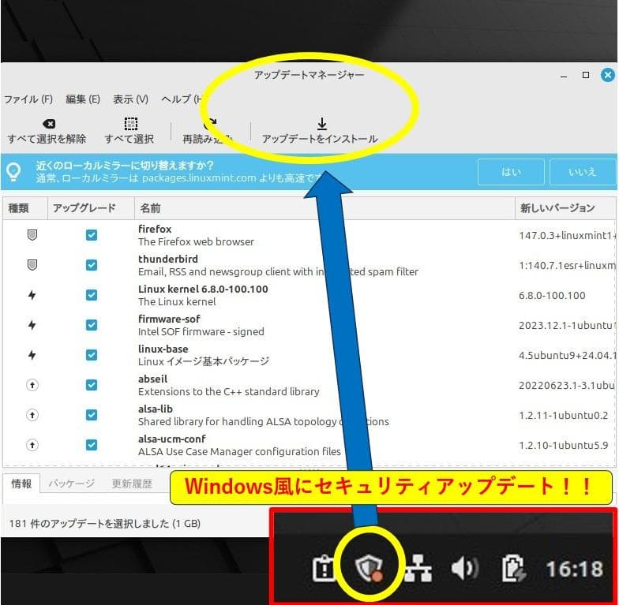Viewport: 619px width, 605px height.
Task: Click the 16:18 clock in the panel
Action: (575, 570)
